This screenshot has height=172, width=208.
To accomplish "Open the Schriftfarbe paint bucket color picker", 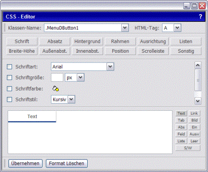I will (55, 88).
